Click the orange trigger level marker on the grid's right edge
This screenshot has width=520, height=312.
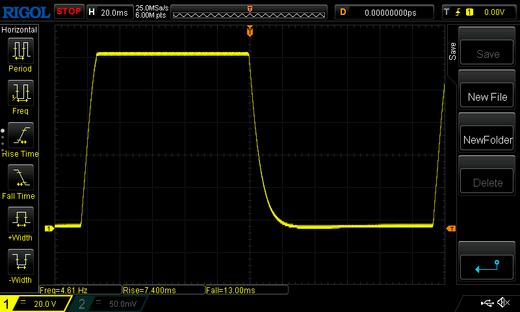[451, 228]
